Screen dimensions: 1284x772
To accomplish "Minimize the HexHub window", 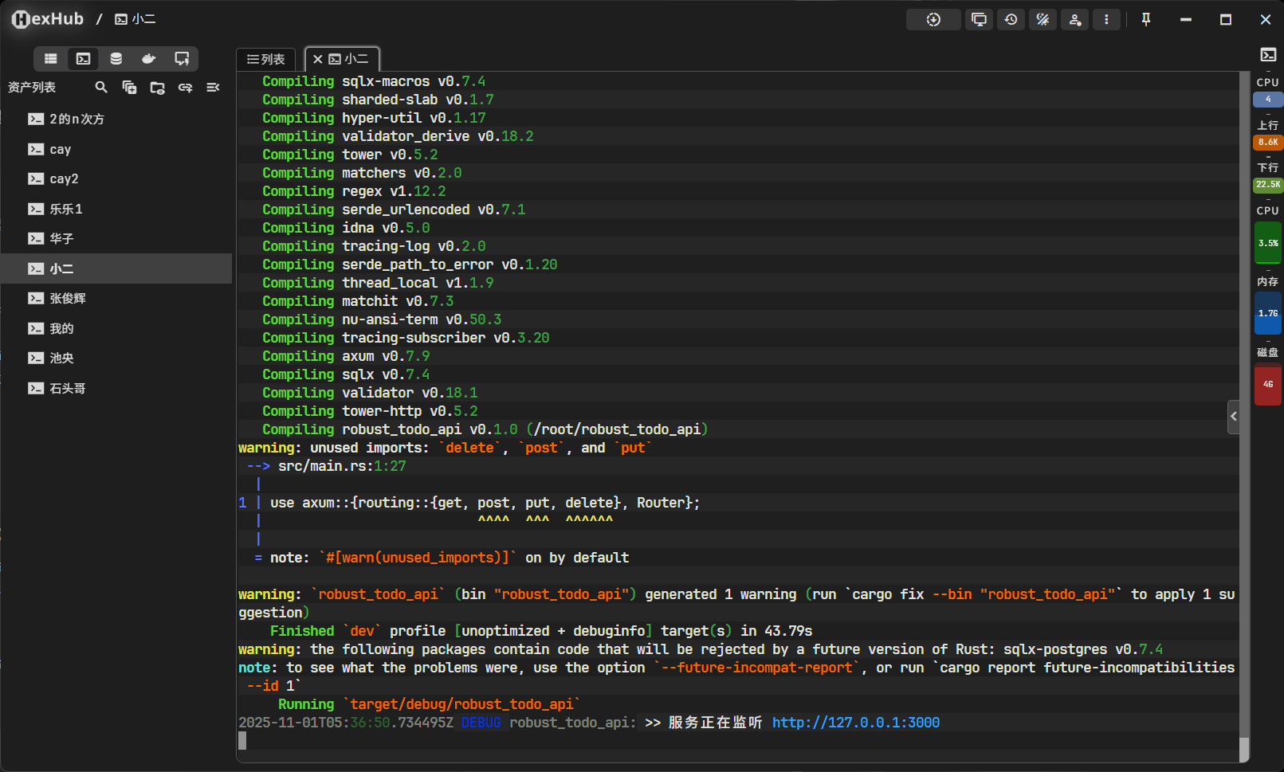I will pos(1186,20).
